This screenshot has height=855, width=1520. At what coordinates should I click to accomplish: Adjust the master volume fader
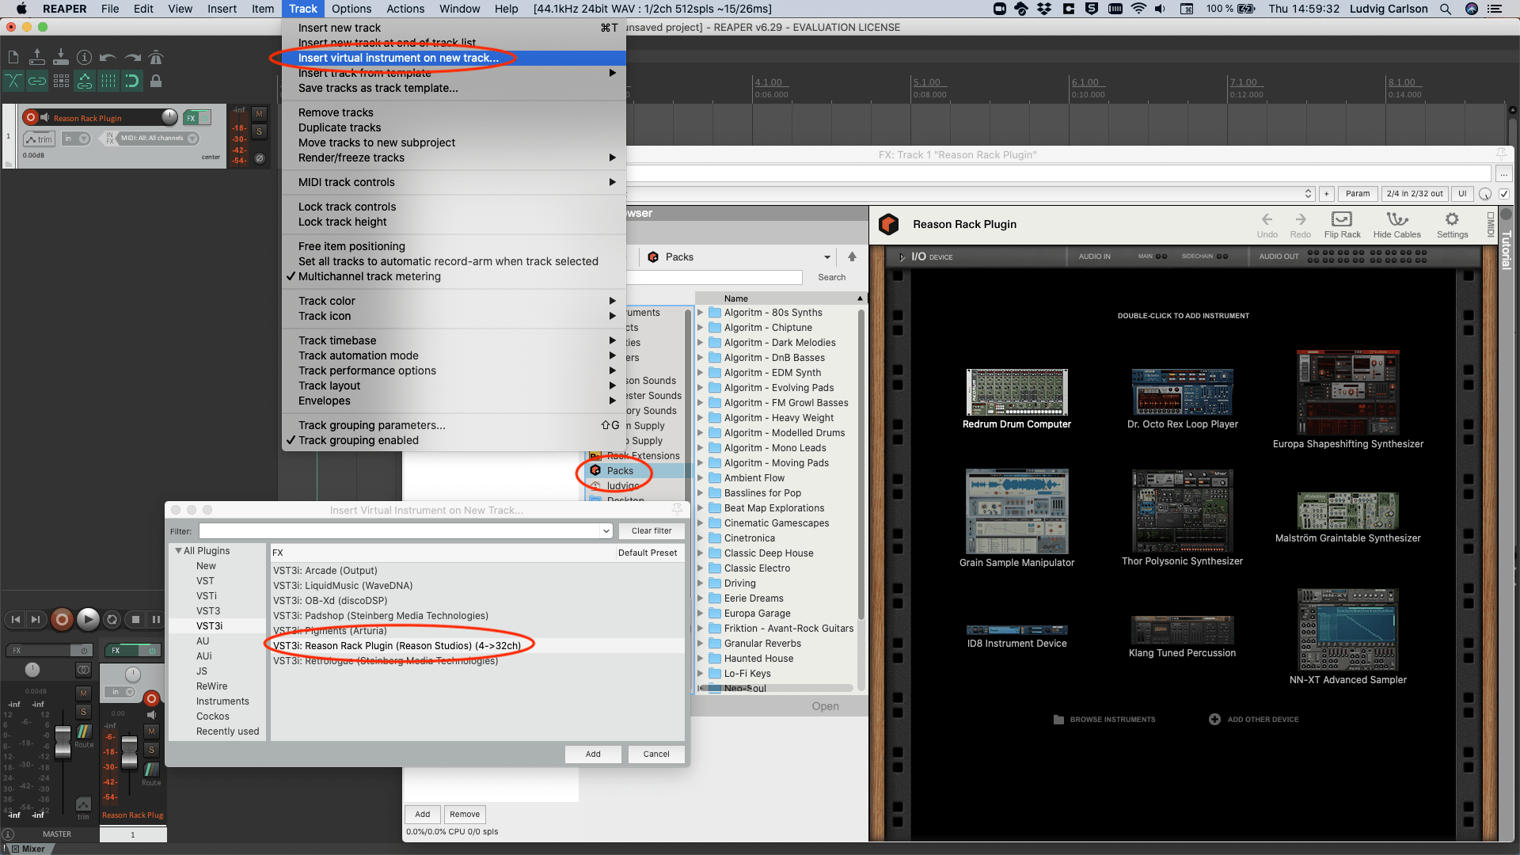point(62,744)
